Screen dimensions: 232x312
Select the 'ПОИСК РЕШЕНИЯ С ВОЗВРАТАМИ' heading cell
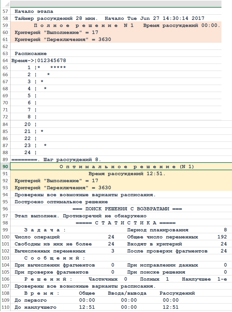[127, 209]
